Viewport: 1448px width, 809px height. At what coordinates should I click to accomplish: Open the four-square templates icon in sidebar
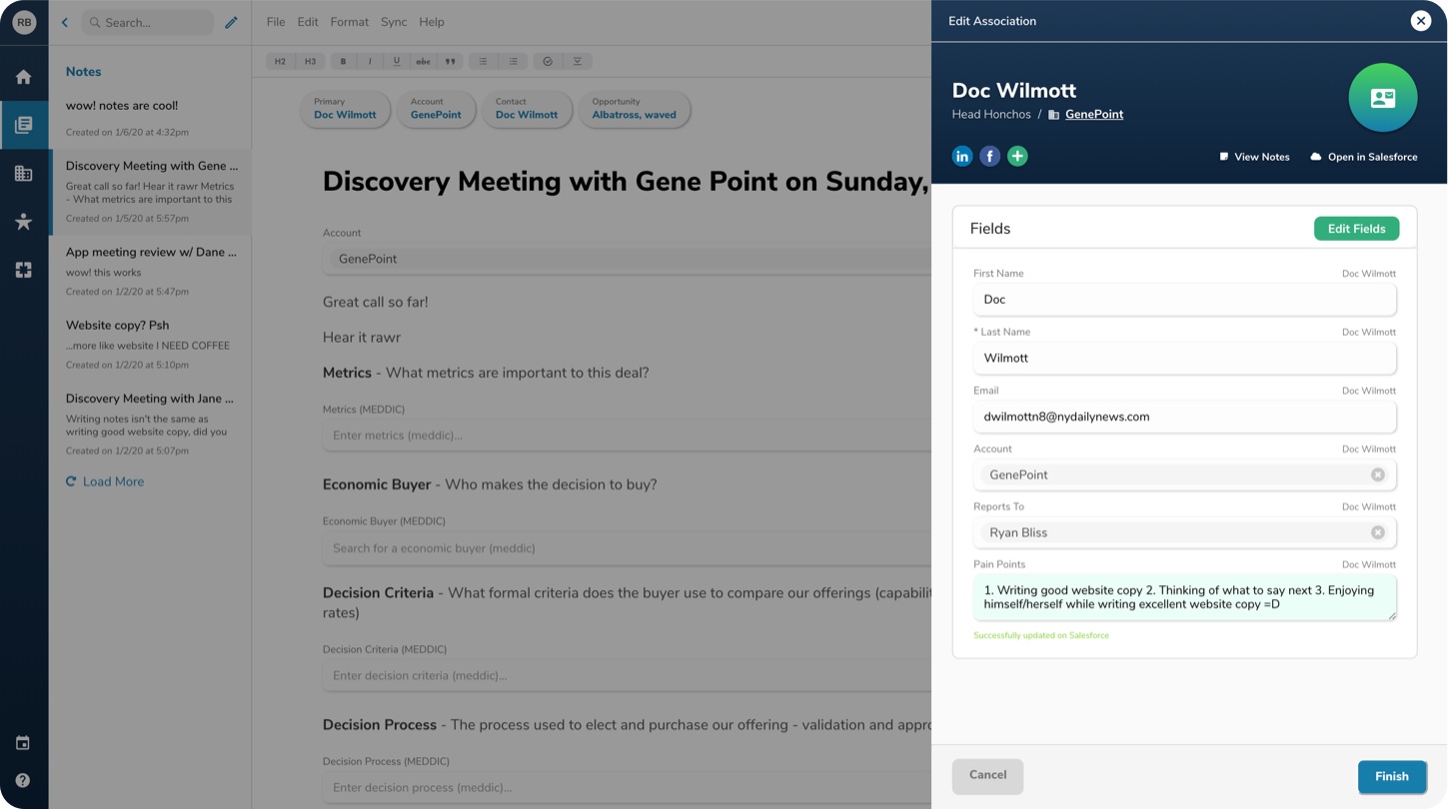(x=24, y=270)
